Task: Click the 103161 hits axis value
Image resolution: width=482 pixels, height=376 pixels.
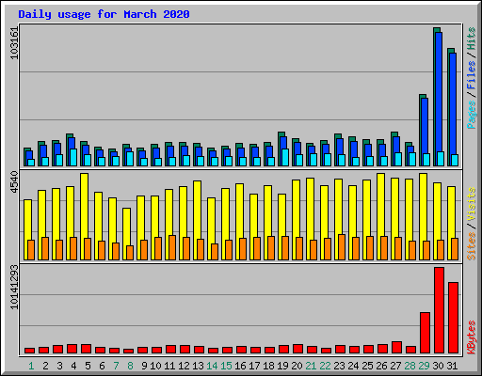Action: coord(14,43)
